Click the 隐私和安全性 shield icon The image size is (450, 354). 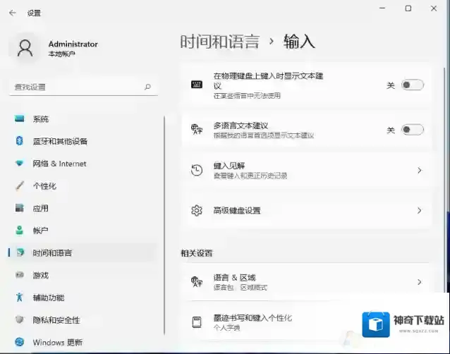[20, 320]
